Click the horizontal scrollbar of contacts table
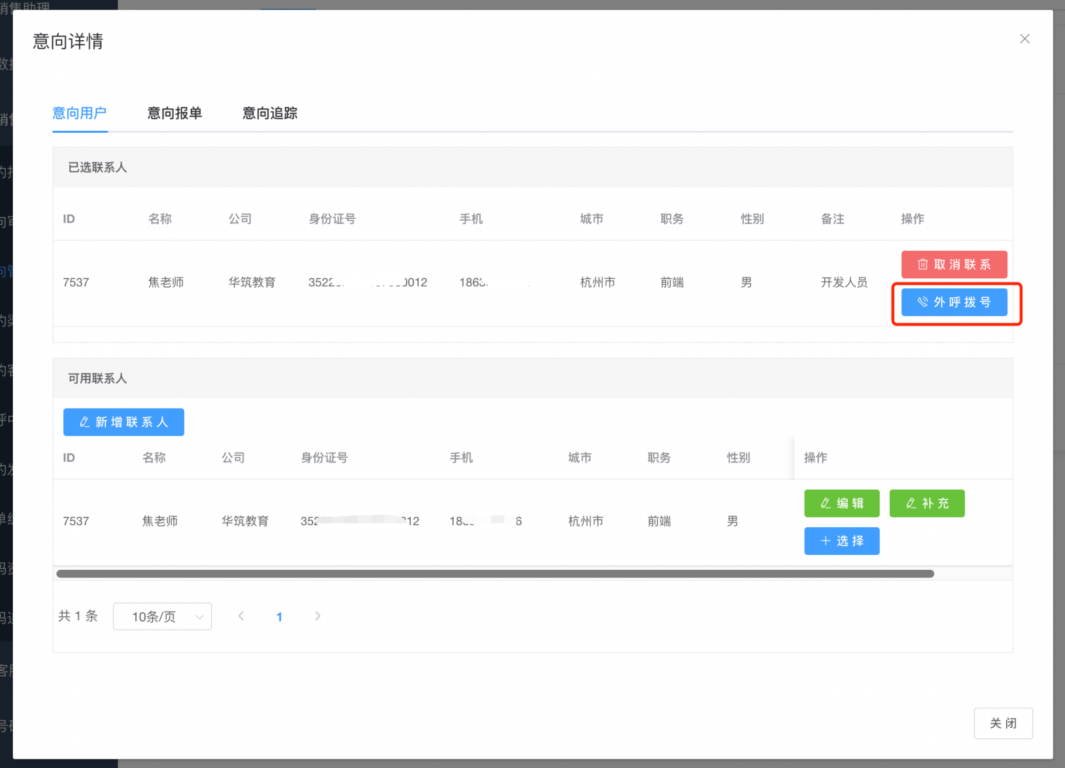The height and width of the screenshot is (768, 1065). (x=495, y=574)
